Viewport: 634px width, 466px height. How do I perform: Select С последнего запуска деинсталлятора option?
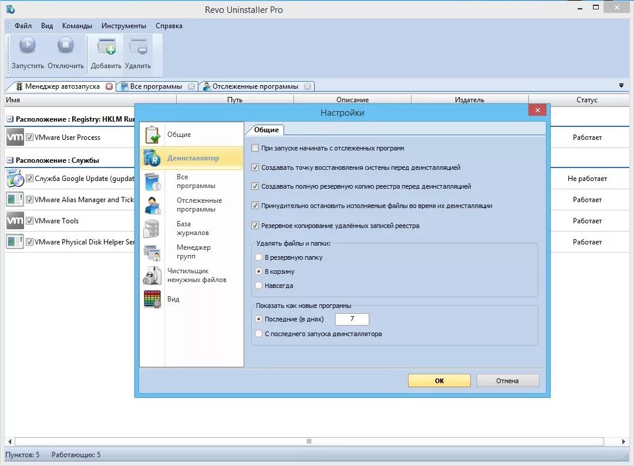click(x=259, y=334)
